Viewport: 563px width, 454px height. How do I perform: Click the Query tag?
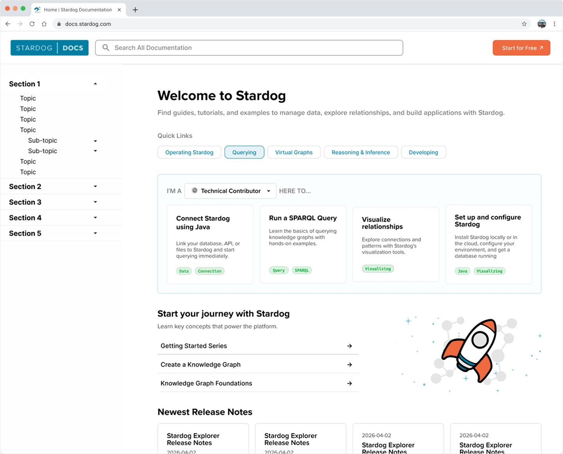point(279,270)
